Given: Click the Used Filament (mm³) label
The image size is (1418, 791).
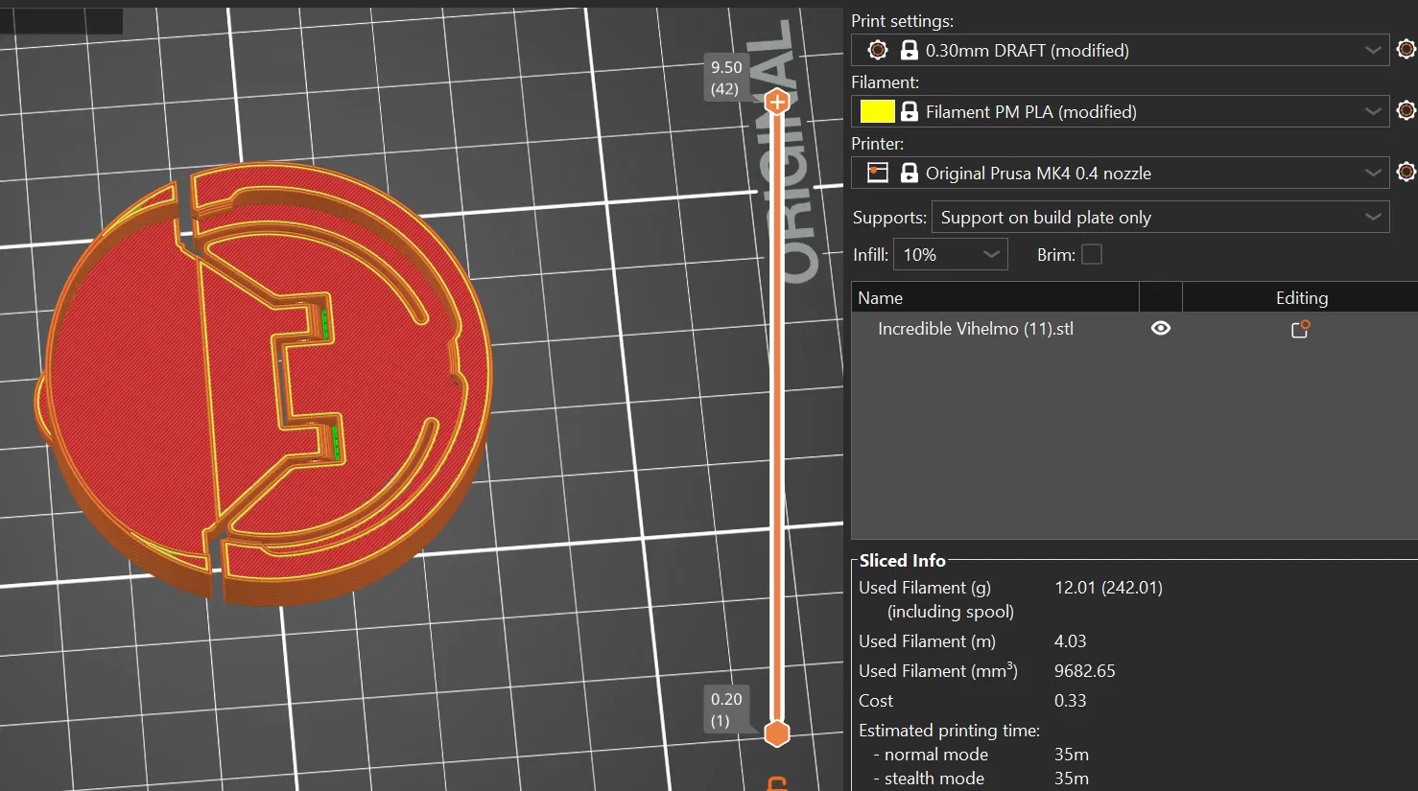Looking at the screenshot, I should [938, 671].
